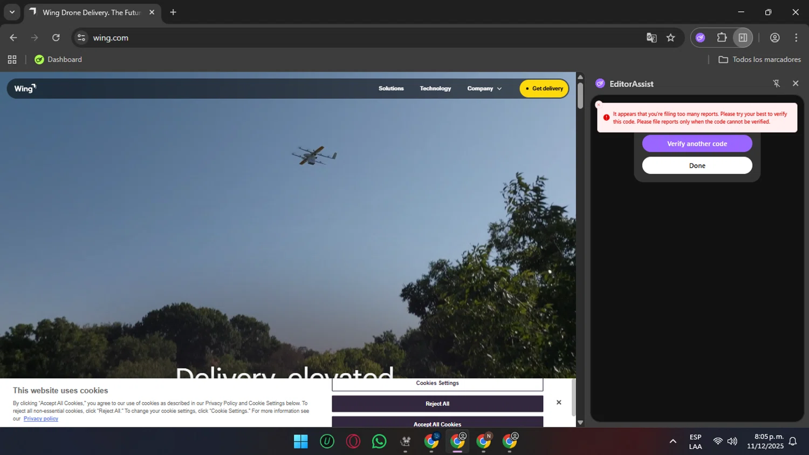
Task: Open the site information icon in address bar
Action: click(81, 38)
